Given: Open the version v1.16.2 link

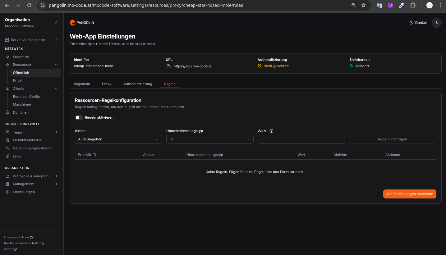Looking at the screenshot, I should coord(11,249).
